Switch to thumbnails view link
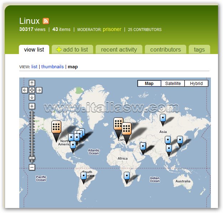This screenshot has width=223, height=213. tap(52, 66)
